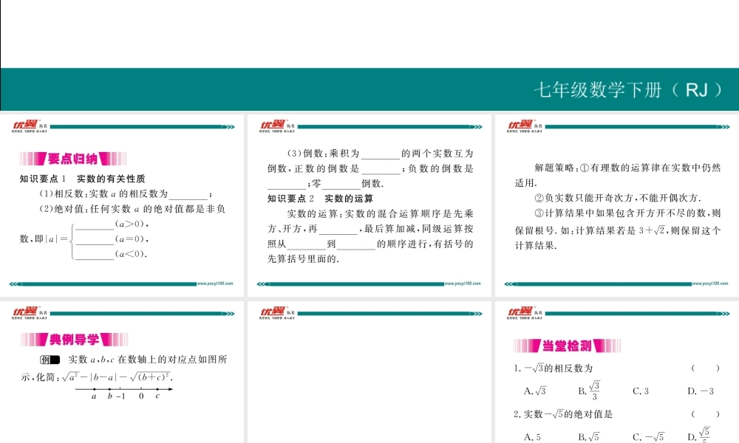Click the 优翼 logo on the 当堂检测 slide
This screenshot has width=739, height=443.
point(520,313)
